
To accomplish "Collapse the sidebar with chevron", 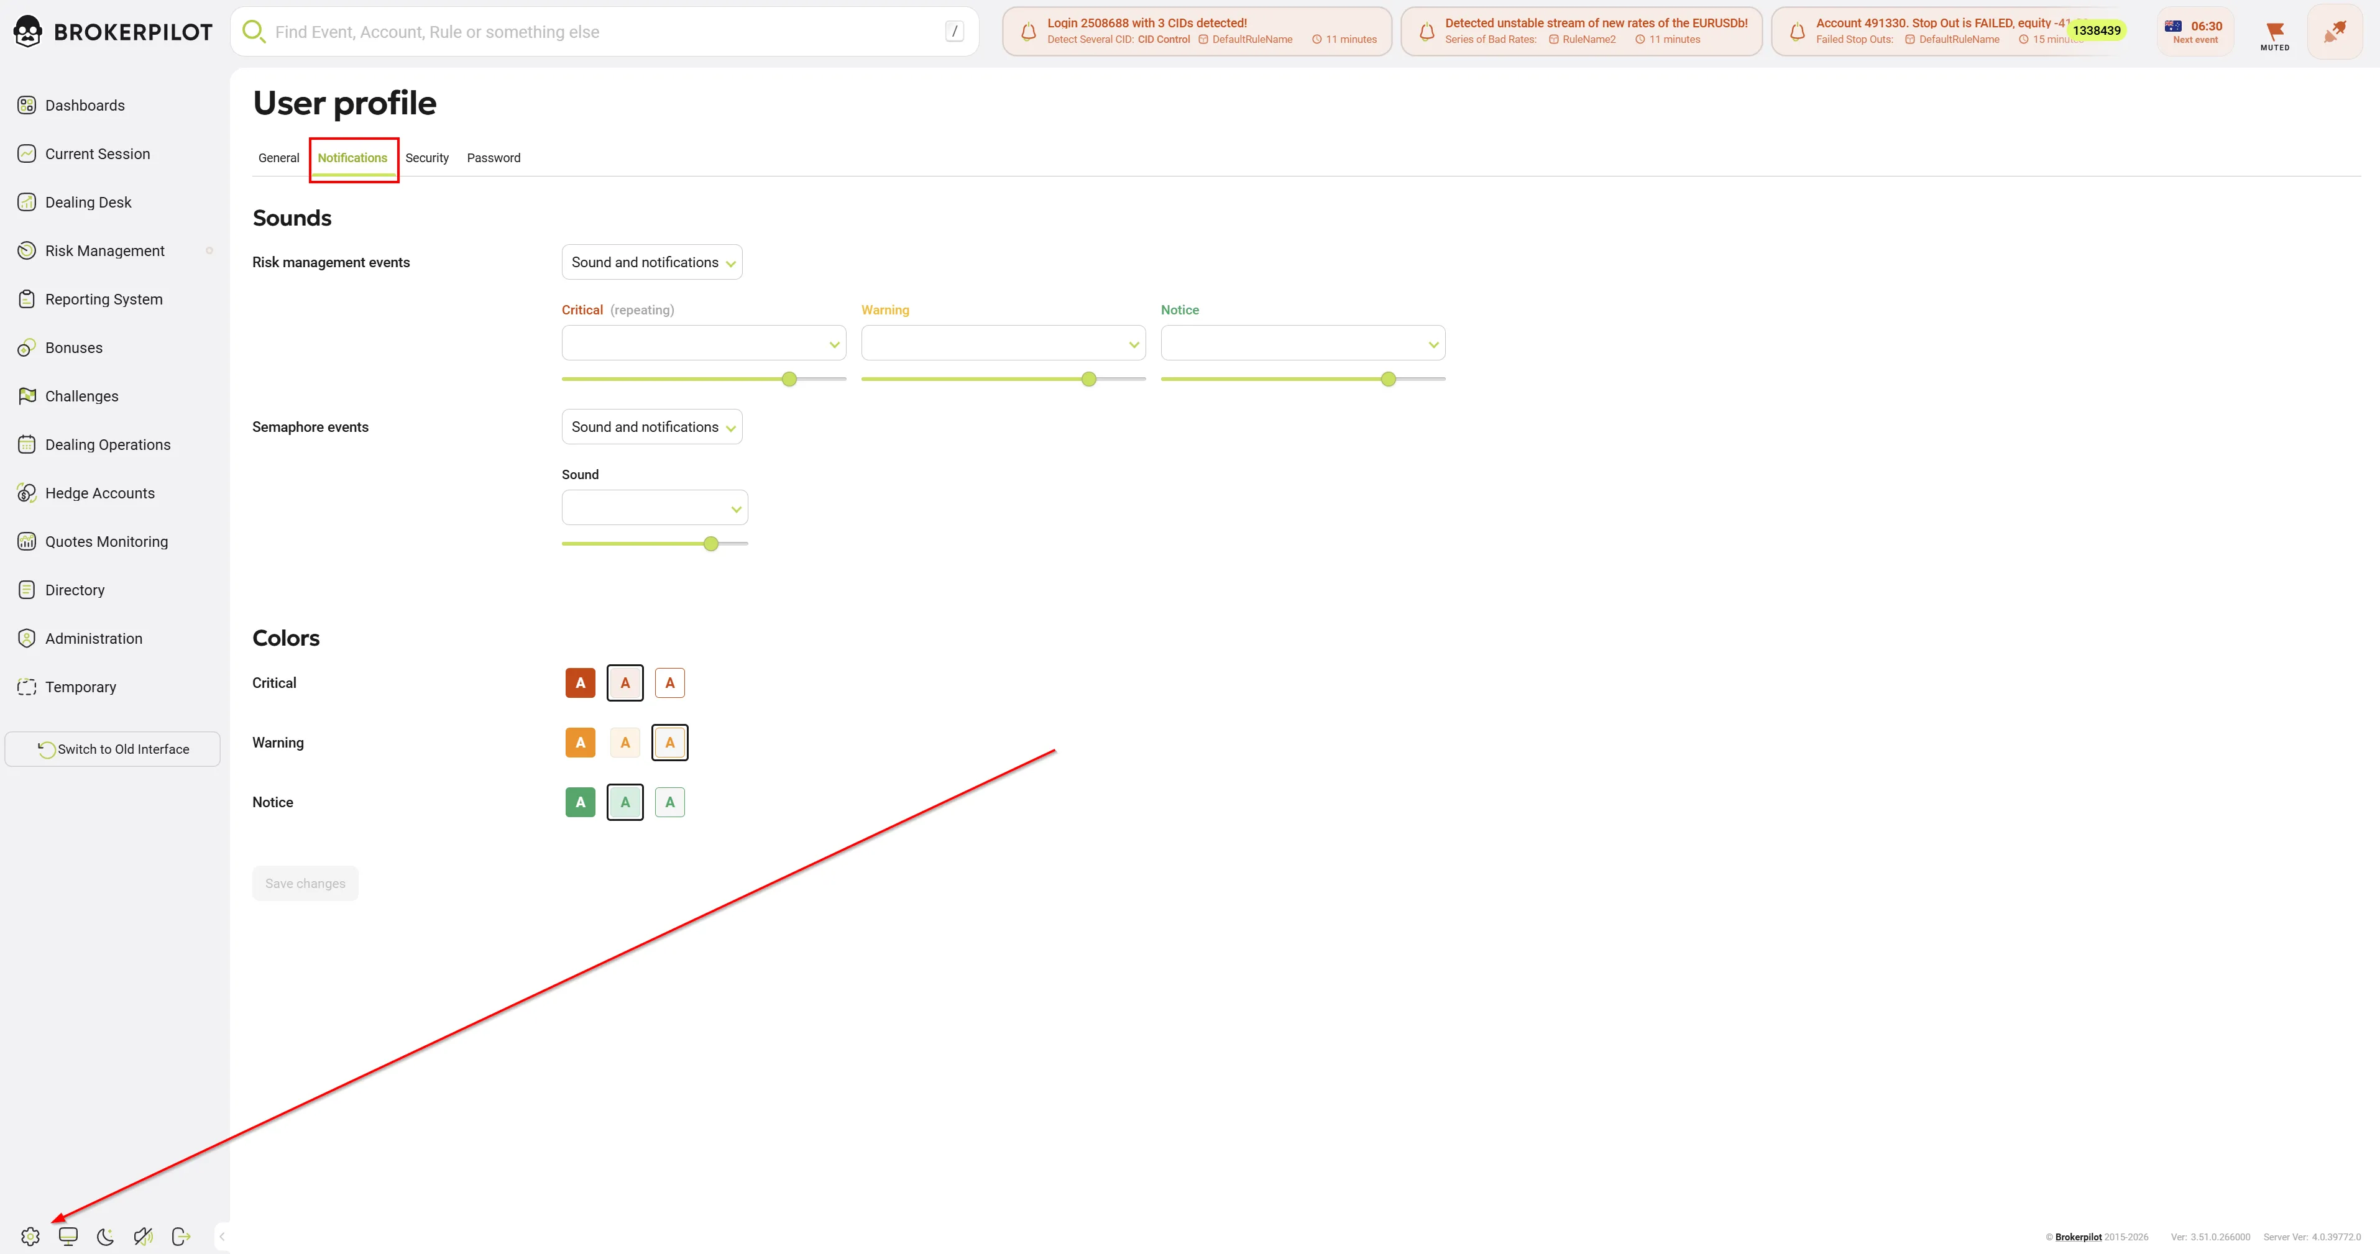I will [222, 1237].
